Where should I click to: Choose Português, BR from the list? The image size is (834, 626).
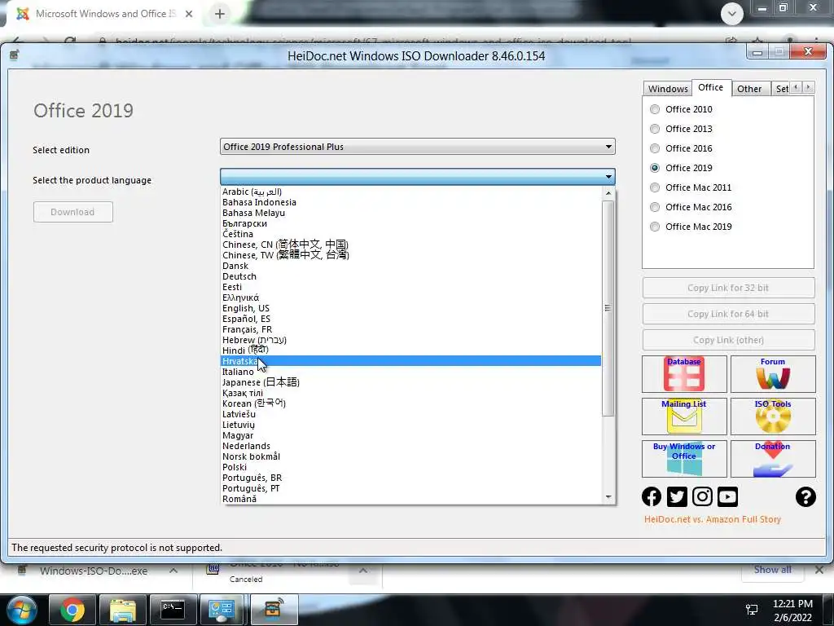point(410,478)
